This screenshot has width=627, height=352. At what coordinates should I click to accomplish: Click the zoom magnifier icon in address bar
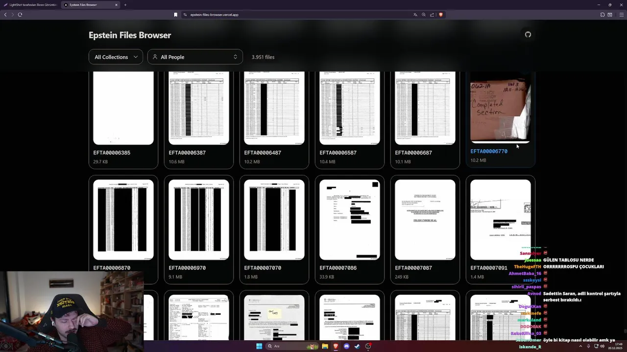coord(424,15)
